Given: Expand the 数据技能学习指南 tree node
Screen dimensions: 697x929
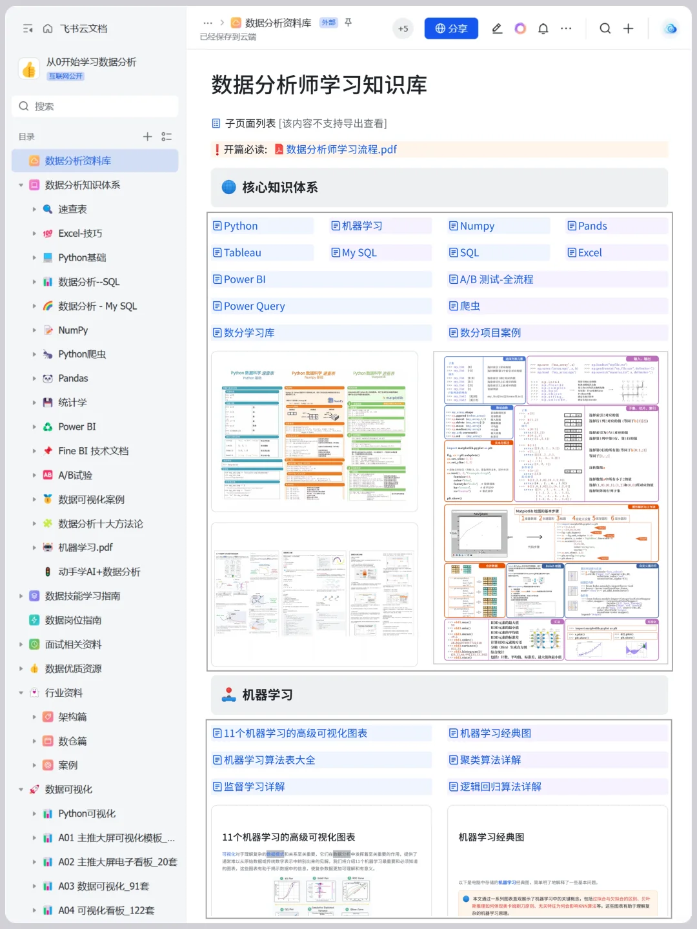Looking at the screenshot, I should point(21,596).
